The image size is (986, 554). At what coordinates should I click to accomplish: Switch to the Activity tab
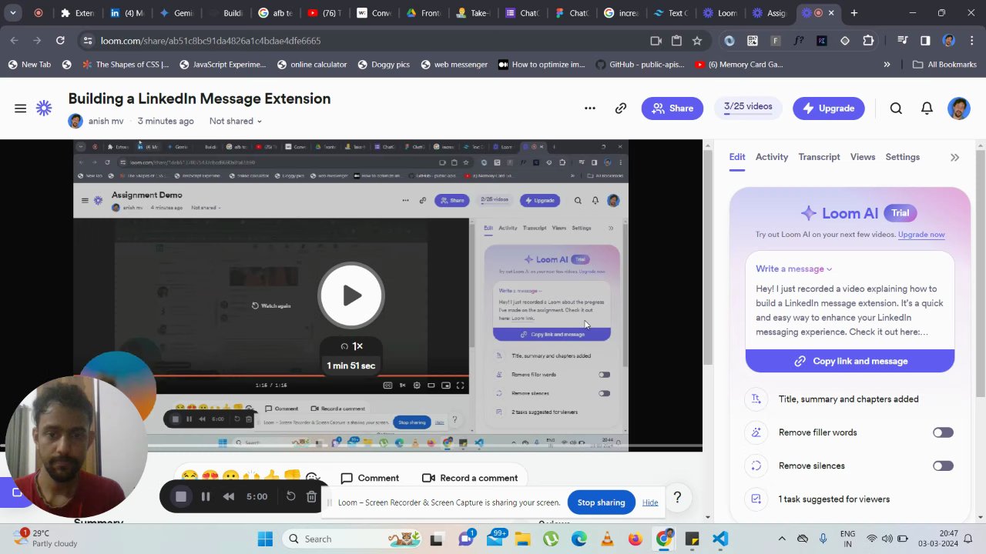point(772,157)
